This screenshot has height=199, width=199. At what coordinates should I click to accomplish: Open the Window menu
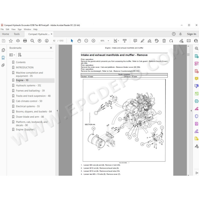point(27,29)
